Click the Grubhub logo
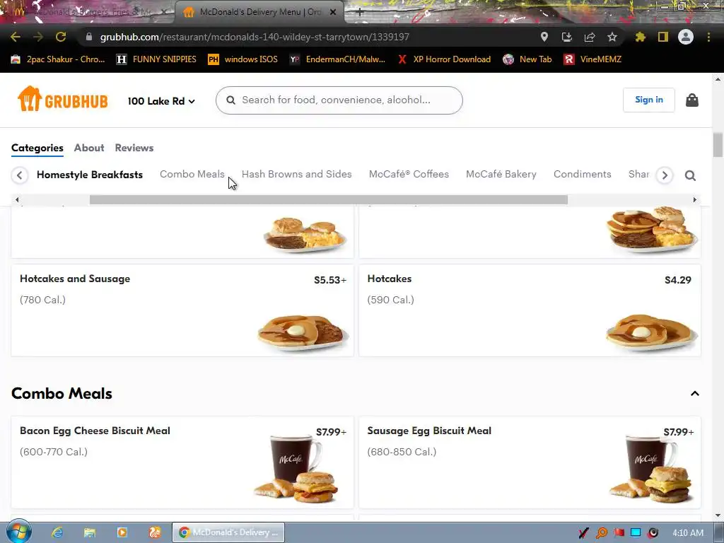The width and height of the screenshot is (724, 543). pyautogui.click(x=62, y=99)
